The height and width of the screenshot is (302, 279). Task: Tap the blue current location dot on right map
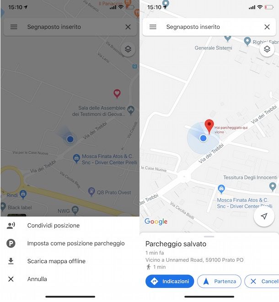coord(203,138)
